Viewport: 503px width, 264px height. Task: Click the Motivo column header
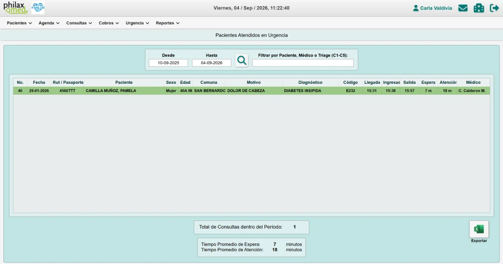click(254, 83)
